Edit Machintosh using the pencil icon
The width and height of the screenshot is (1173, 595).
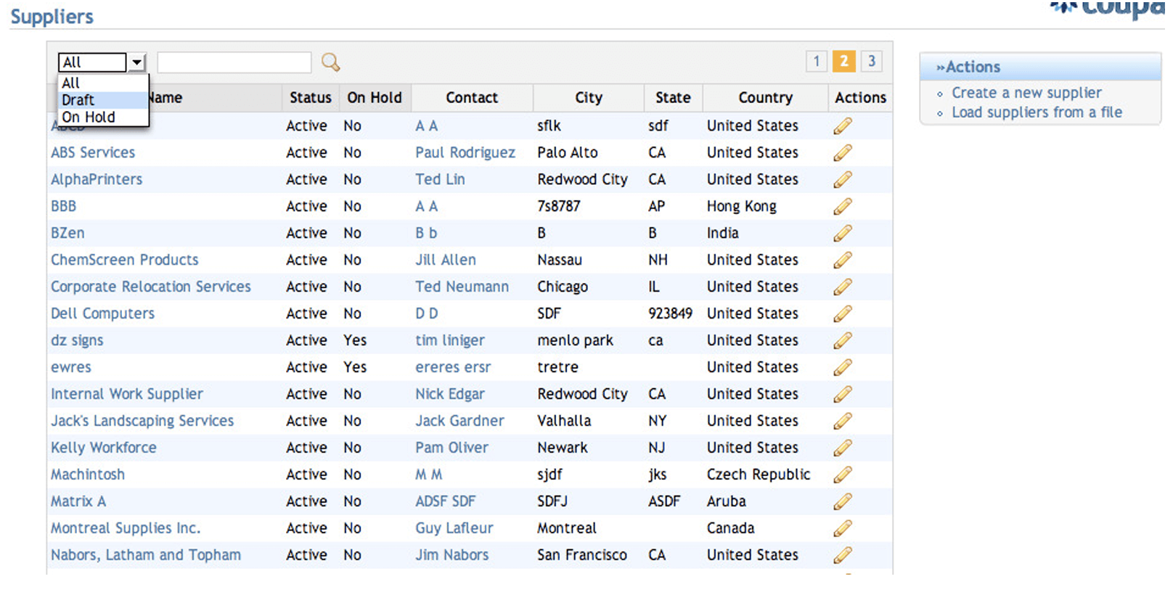tap(843, 475)
